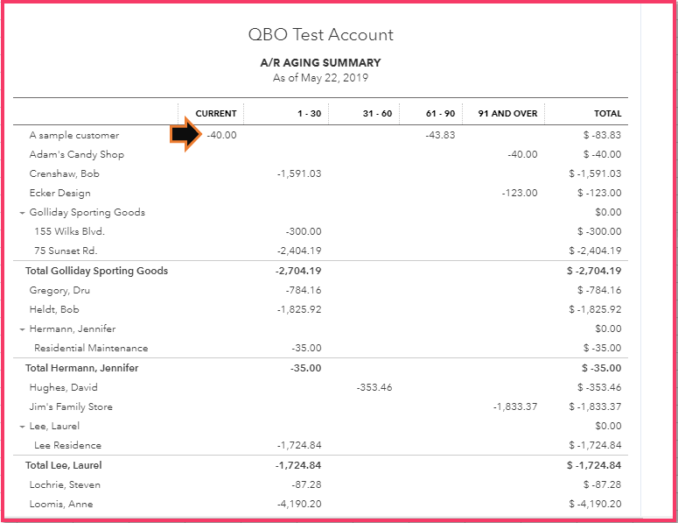
Task: Click Crenshaw, Bob's -1,591.03 amount in 1 - 30
Action: pos(298,173)
